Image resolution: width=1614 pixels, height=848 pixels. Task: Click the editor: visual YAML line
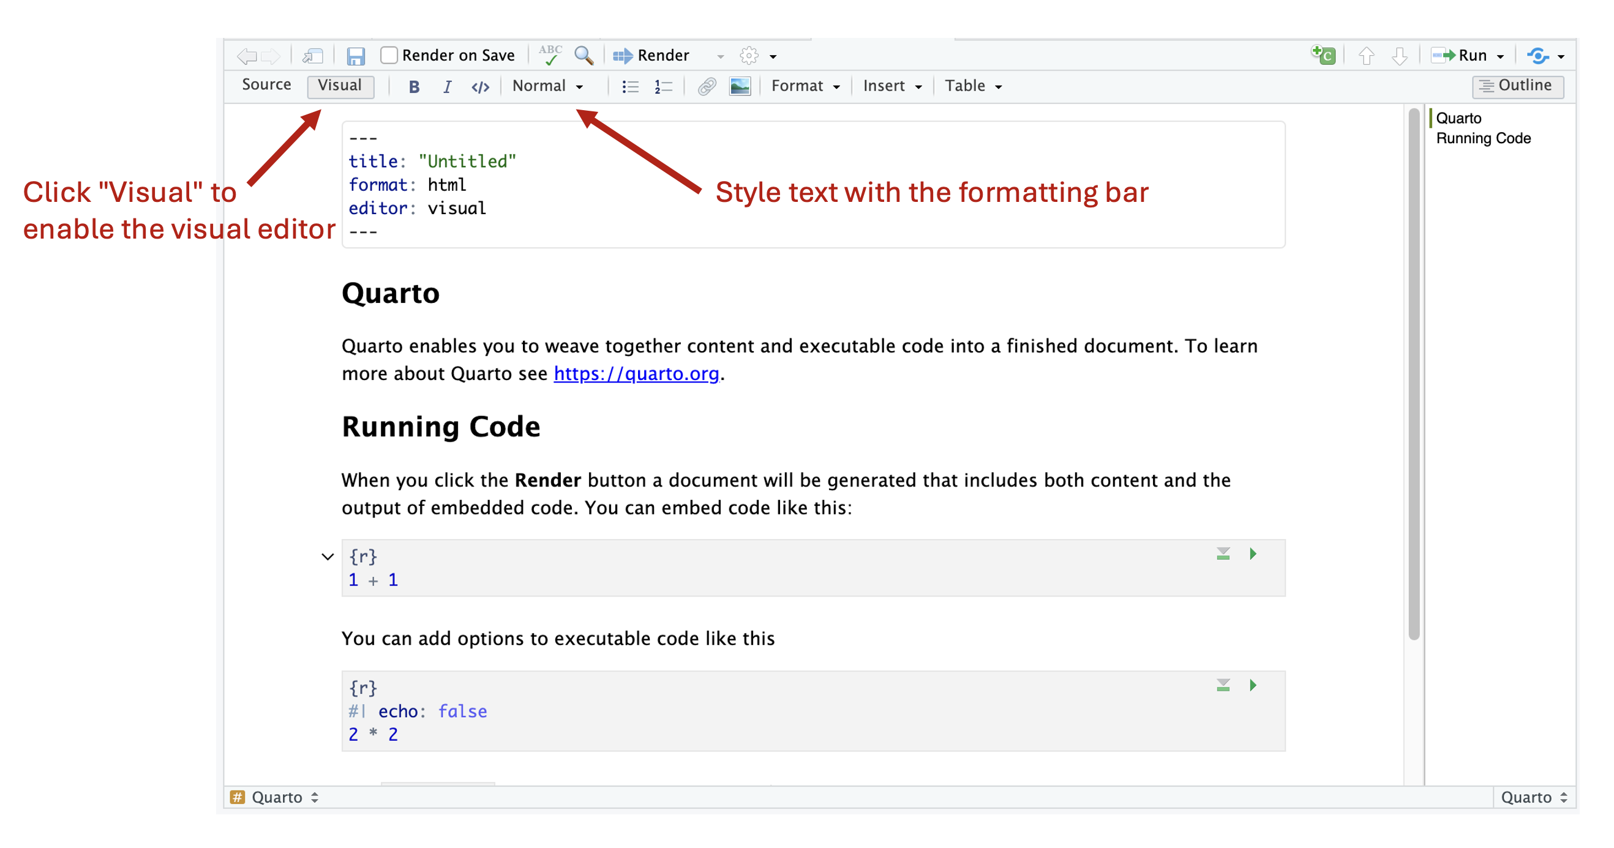tap(418, 208)
